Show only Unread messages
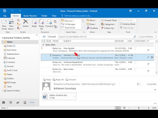158x118 pixels. [x=52, y=37]
